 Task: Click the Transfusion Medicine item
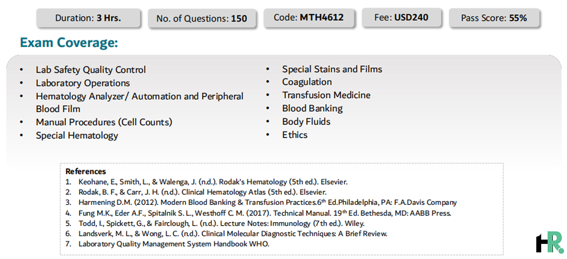click(x=326, y=95)
